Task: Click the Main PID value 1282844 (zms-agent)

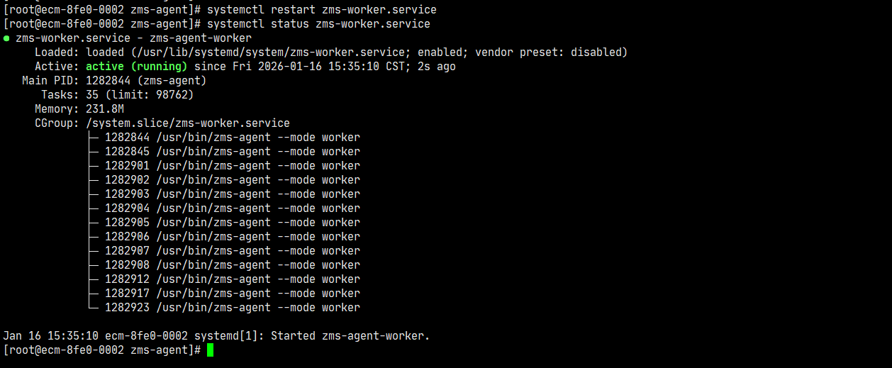Action: pos(146,81)
